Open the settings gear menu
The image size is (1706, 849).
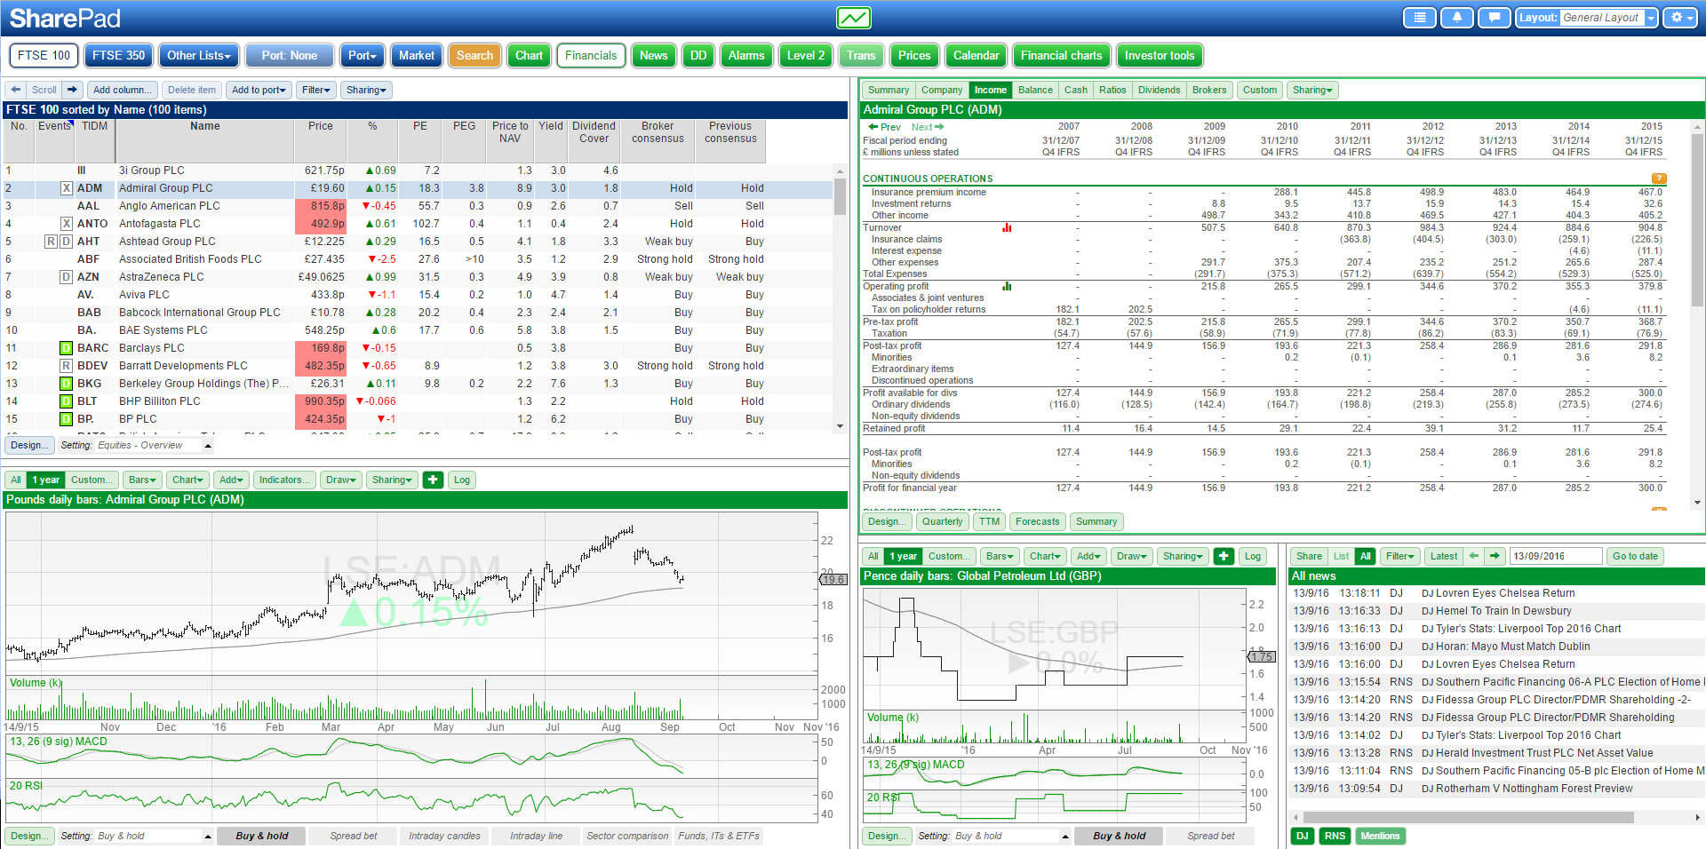point(1679,18)
